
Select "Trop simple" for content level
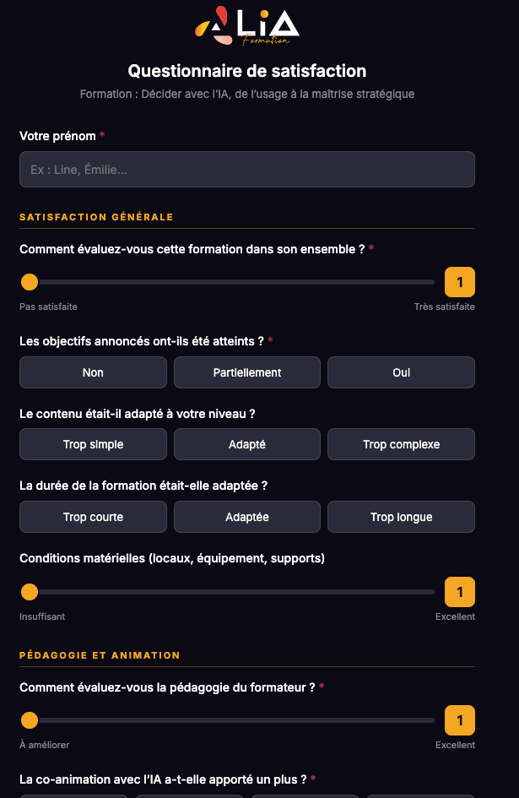tap(93, 443)
